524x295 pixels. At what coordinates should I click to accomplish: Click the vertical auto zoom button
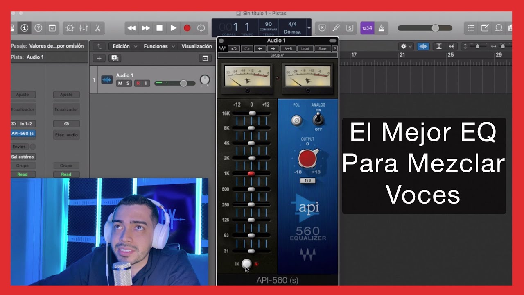439,46
